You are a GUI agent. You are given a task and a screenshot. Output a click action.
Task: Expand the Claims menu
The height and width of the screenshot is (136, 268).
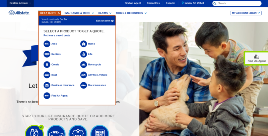pyautogui.click(x=105, y=13)
